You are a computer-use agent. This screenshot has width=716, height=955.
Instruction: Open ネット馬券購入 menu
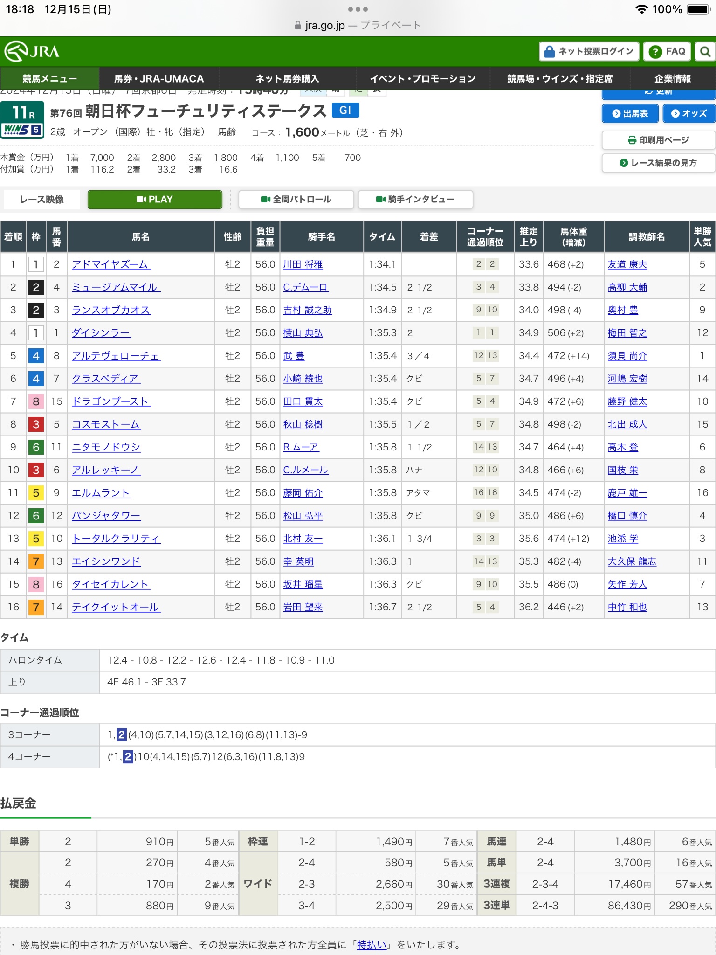pyautogui.click(x=287, y=78)
